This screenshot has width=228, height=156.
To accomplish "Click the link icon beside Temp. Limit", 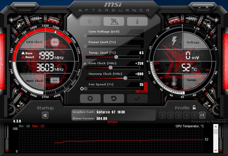I will coord(84,52).
